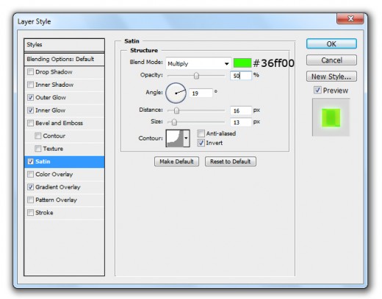
Task: Select the Styles entry in the list
Action: [64, 45]
